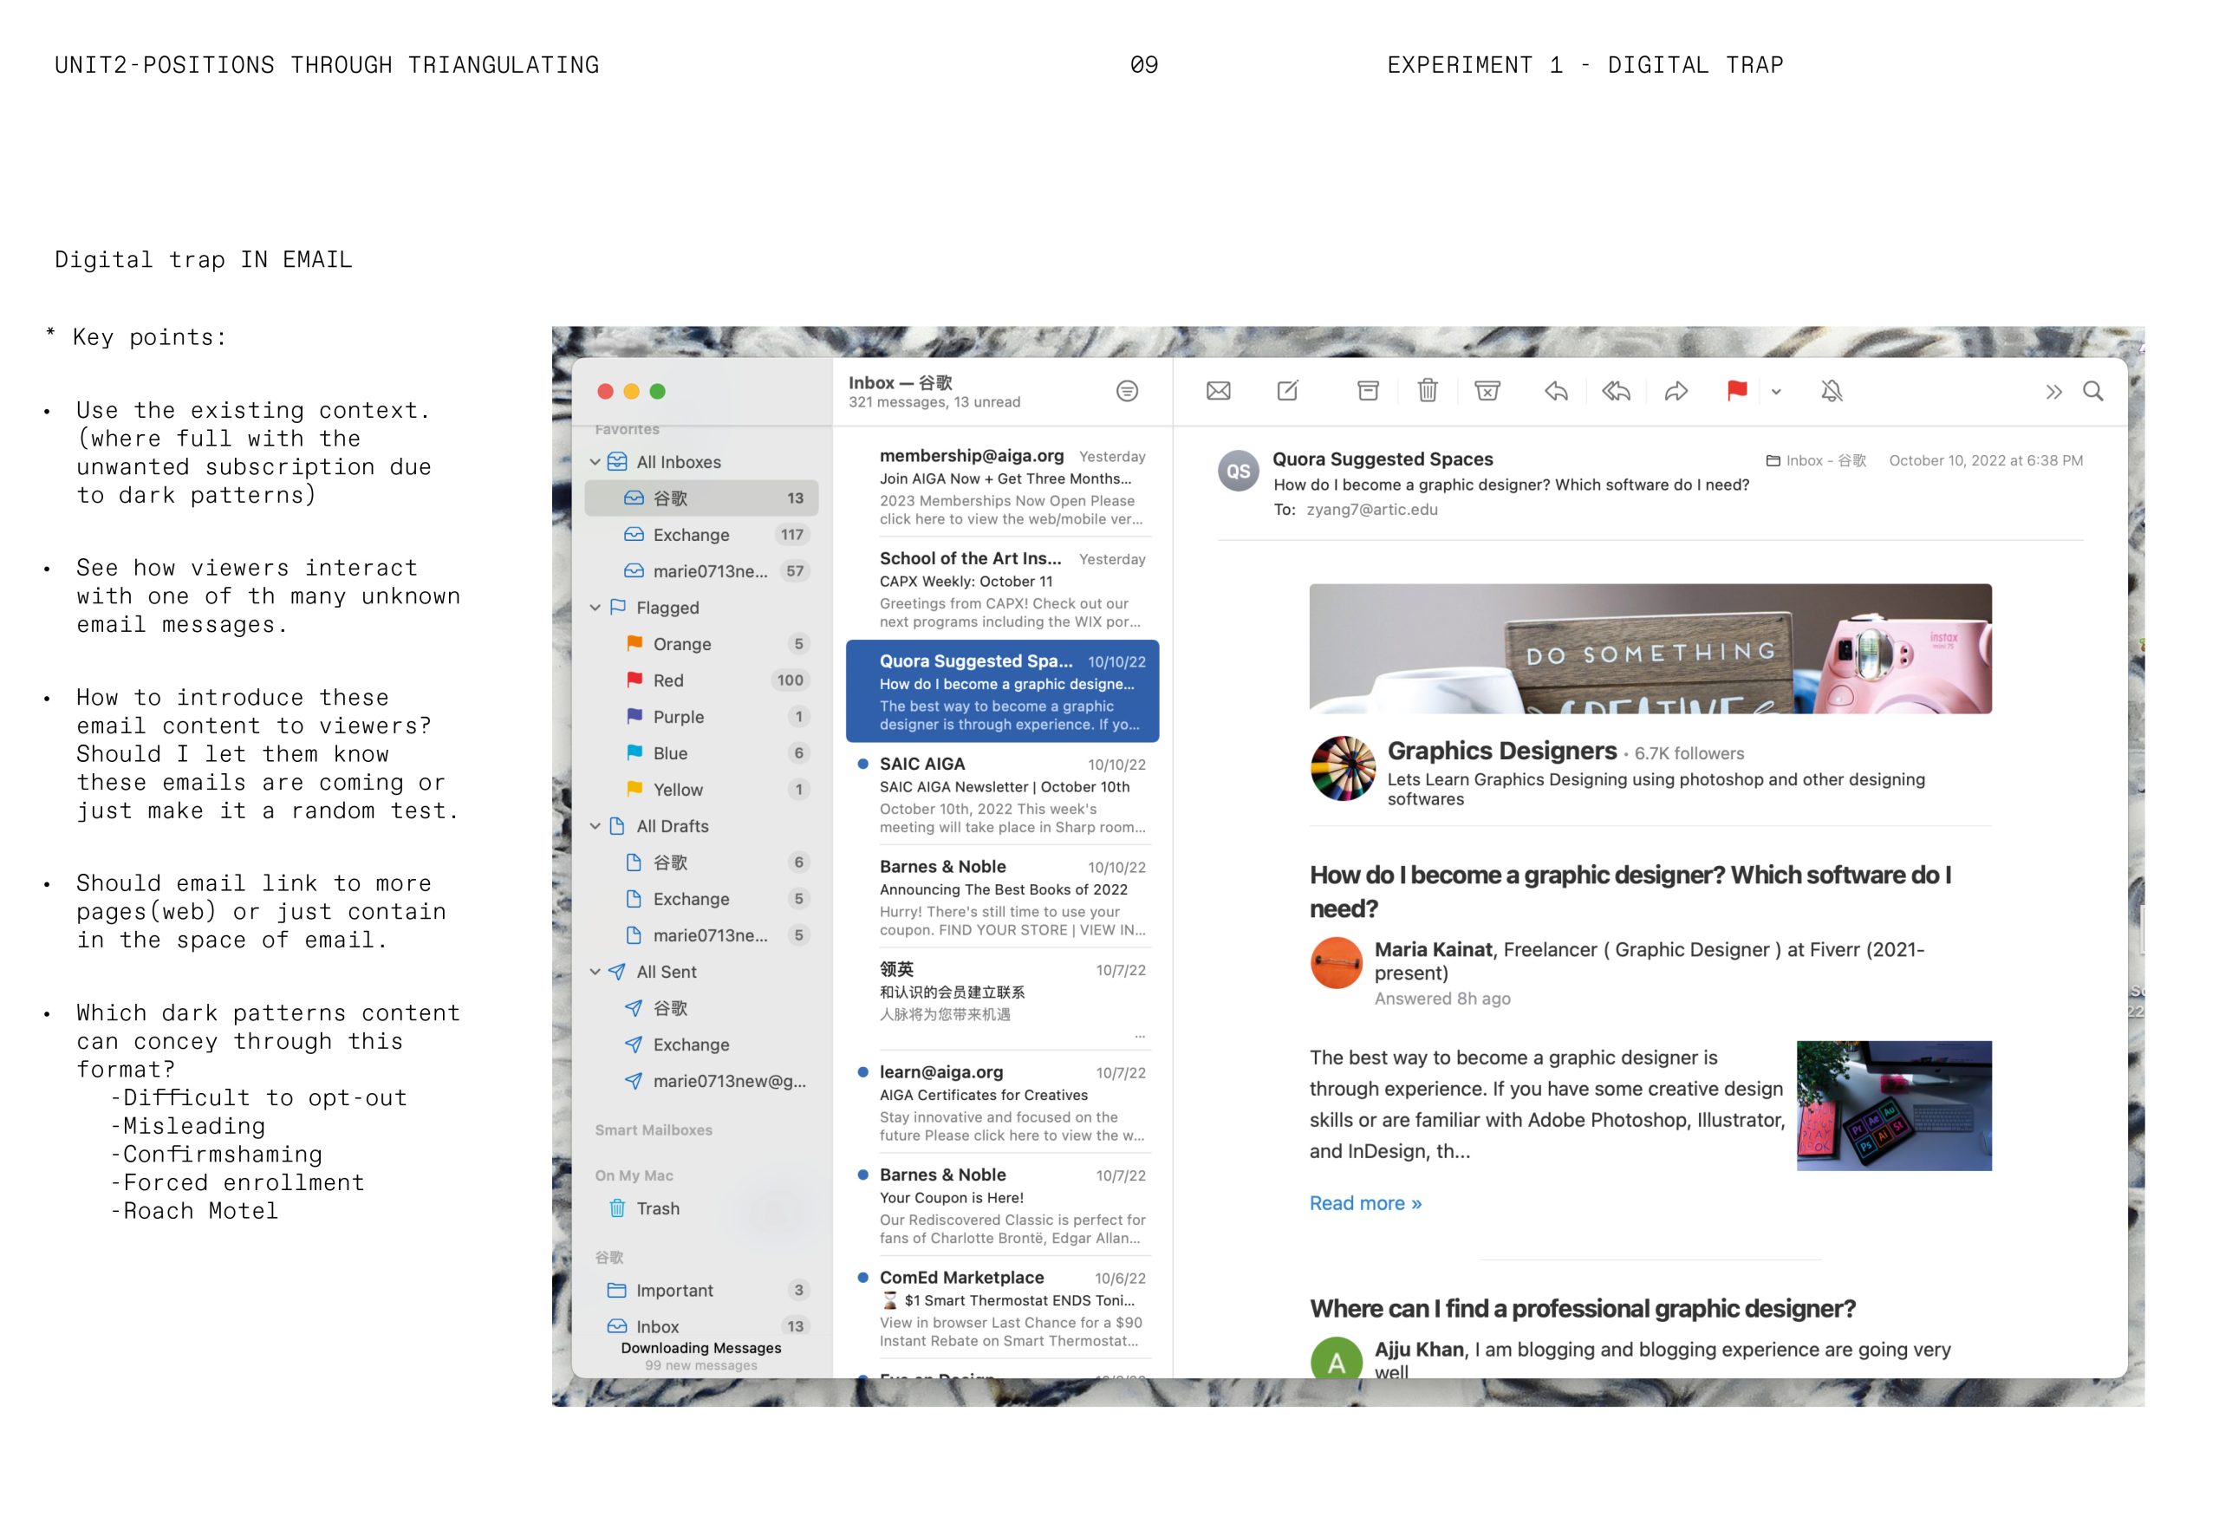Image resolution: width=2219 pixels, height=1523 pixels.
Task: Select the 谷歌 inbox with 13 unread
Action: coord(702,498)
